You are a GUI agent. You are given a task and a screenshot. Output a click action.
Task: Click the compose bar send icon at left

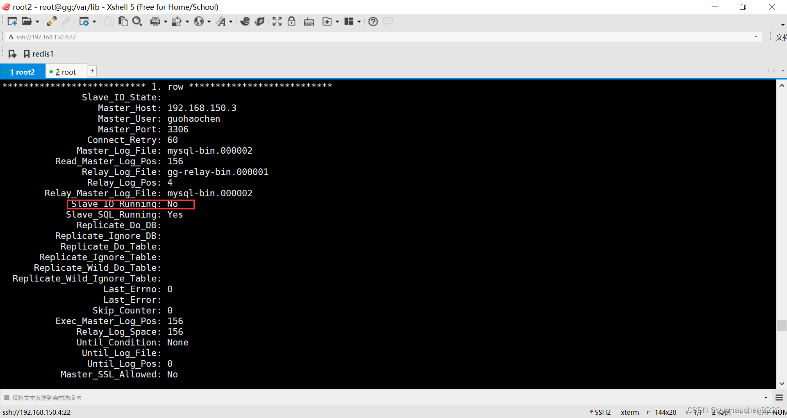pyautogui.click(x=6, y=398)
